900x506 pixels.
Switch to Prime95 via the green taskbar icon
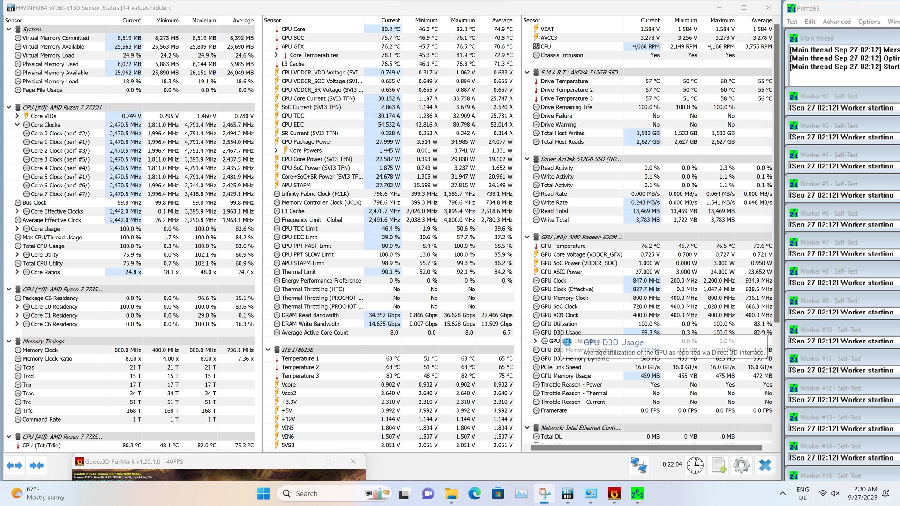[x=637, y=493]
